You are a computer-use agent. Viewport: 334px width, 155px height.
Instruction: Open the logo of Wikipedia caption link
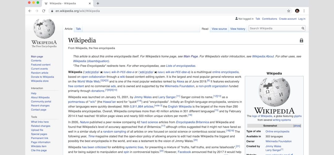pos(262,116)
